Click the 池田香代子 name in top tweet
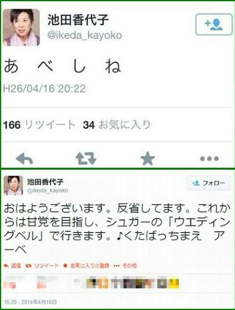 tap(78, 20)
